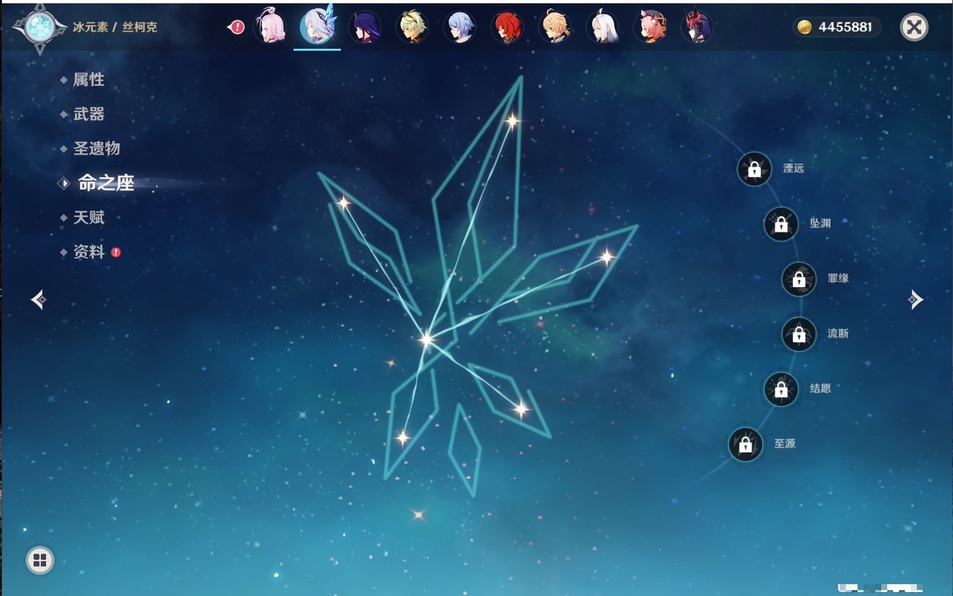Click the locked 罪缘 constellation node
The height and width of the screenshot is (596, 953).
799,279
